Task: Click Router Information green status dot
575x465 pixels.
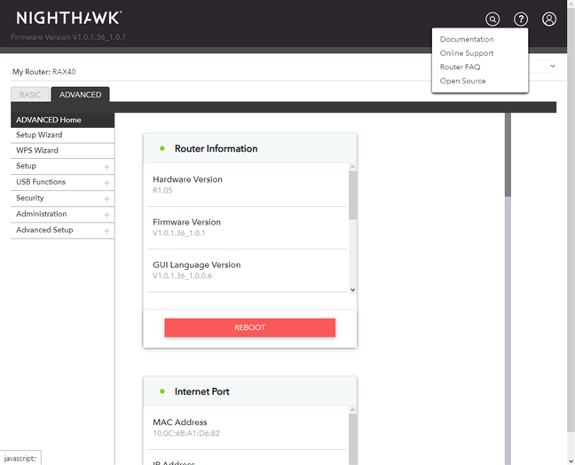Action: pyautogui.click(x=162, y=148)
